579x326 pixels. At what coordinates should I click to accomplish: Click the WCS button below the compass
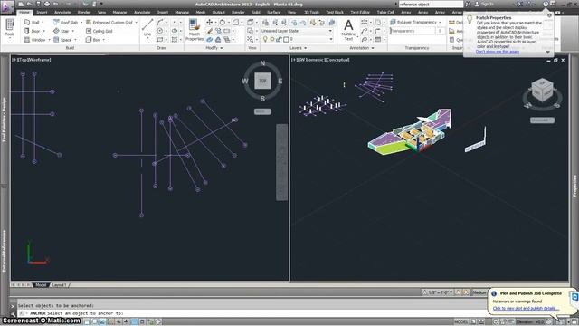pos(262,111)
